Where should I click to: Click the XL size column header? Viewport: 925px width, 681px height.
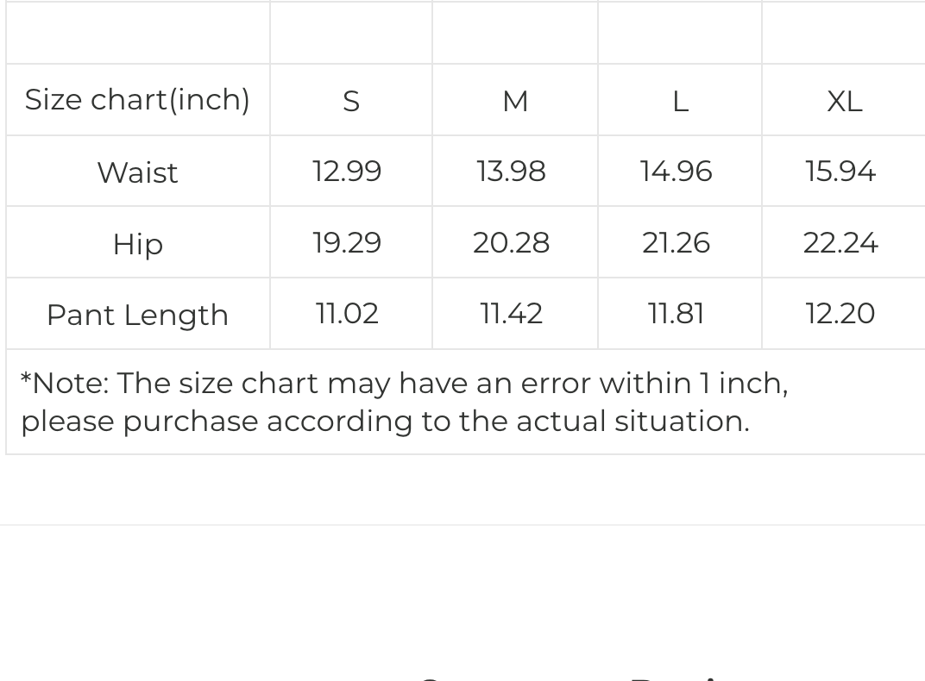(844, 102)
